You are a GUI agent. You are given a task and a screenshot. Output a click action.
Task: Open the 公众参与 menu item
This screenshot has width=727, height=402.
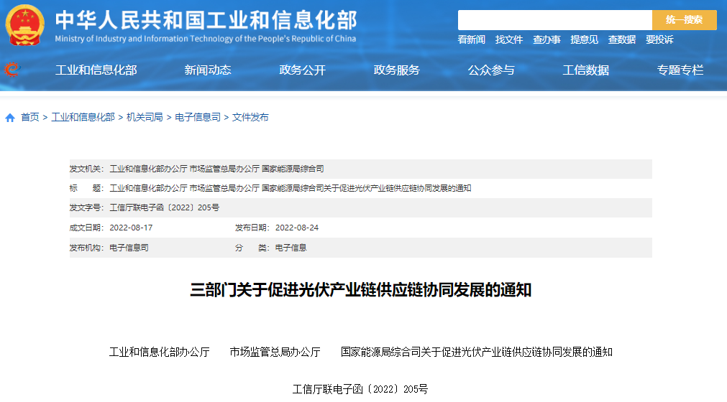coord(491,70)
